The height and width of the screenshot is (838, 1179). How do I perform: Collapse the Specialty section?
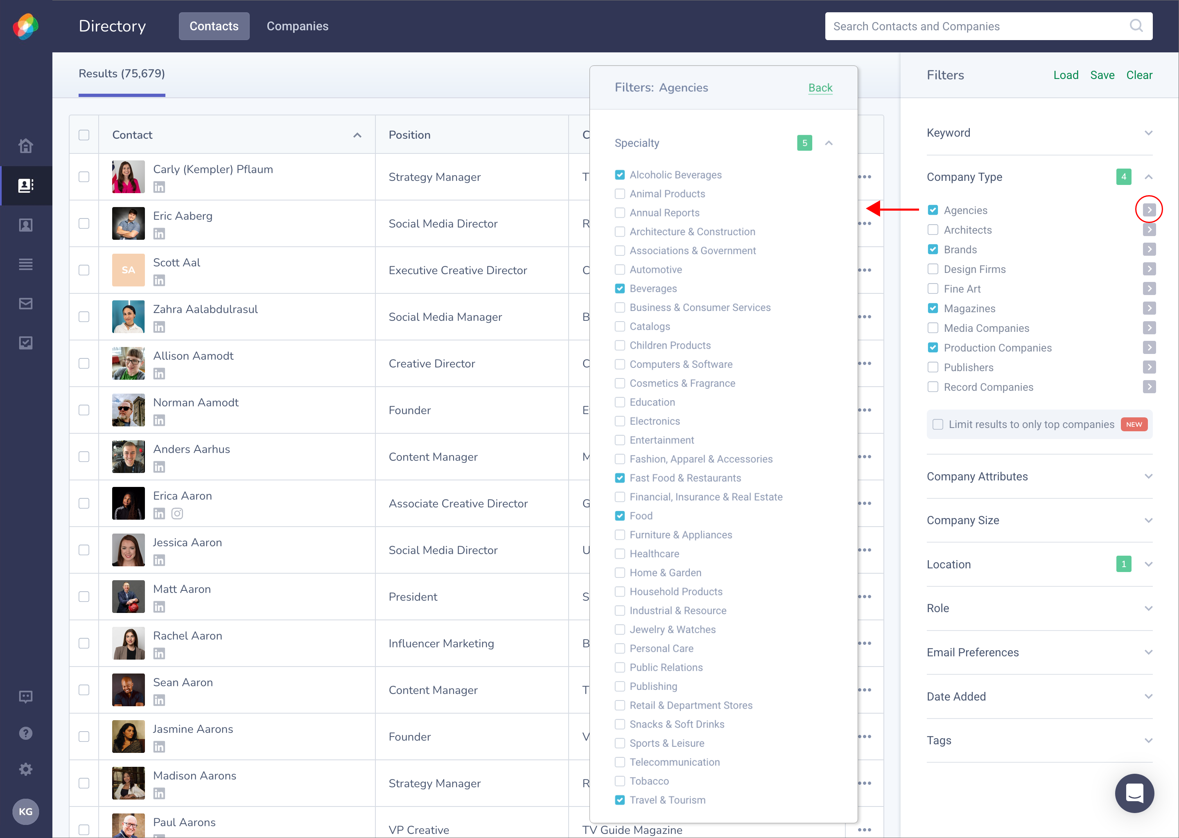tap(829, 143)
